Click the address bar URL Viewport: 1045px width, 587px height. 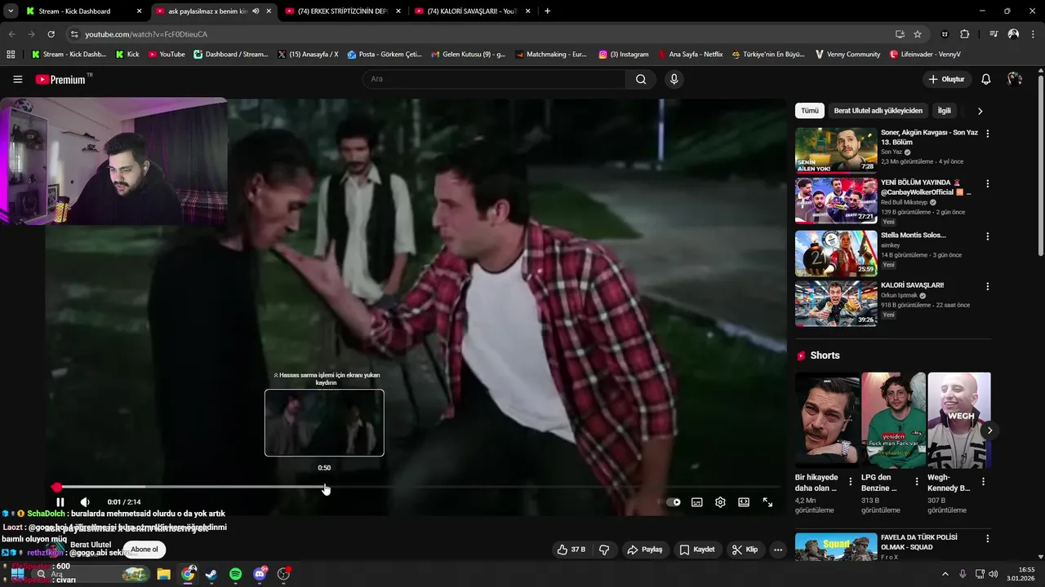point(146,34)
